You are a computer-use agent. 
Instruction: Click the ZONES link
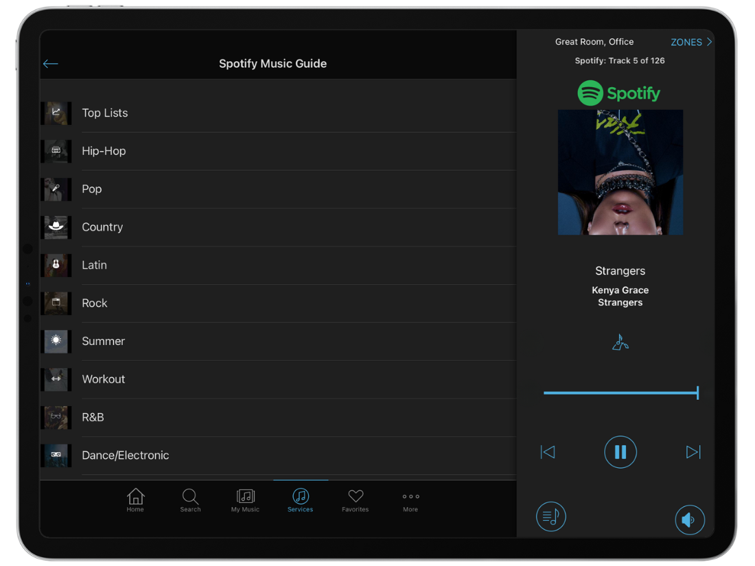coord(686,42)
